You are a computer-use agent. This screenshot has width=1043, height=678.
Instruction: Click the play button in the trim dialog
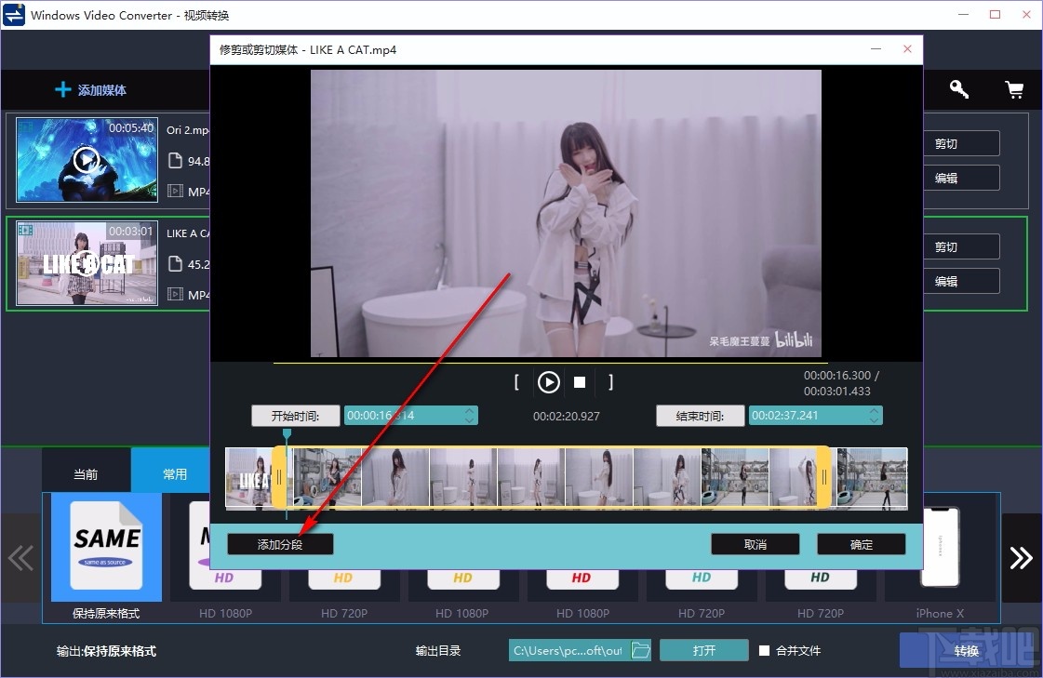(548, 381)
